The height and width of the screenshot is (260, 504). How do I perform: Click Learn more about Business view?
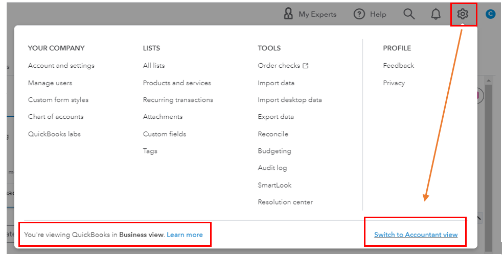click(185, 235)
